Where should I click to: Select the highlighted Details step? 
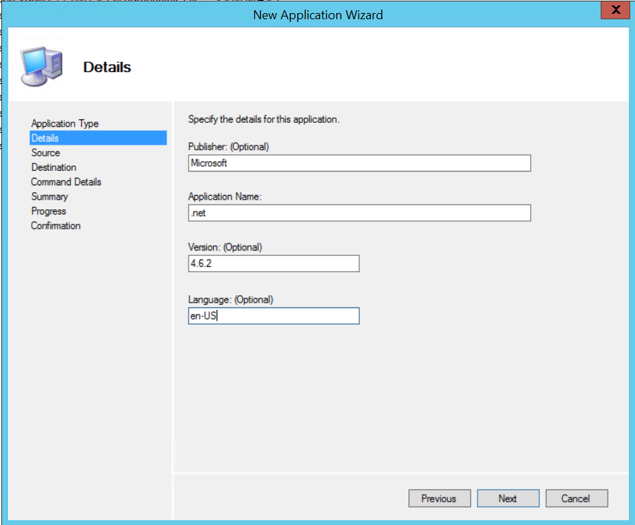click(45, 138)
